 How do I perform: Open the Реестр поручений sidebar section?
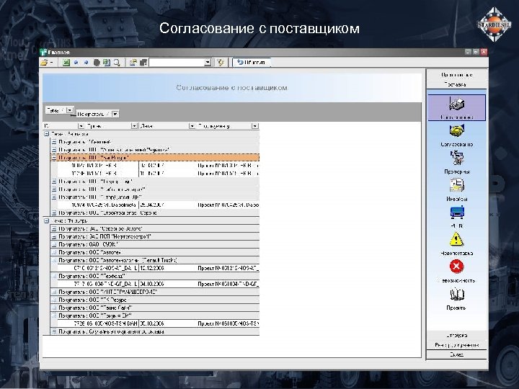(457, 345)
